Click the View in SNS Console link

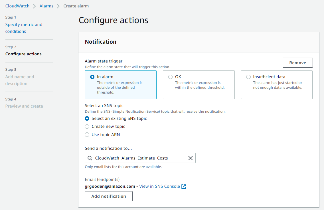point(160,186)
